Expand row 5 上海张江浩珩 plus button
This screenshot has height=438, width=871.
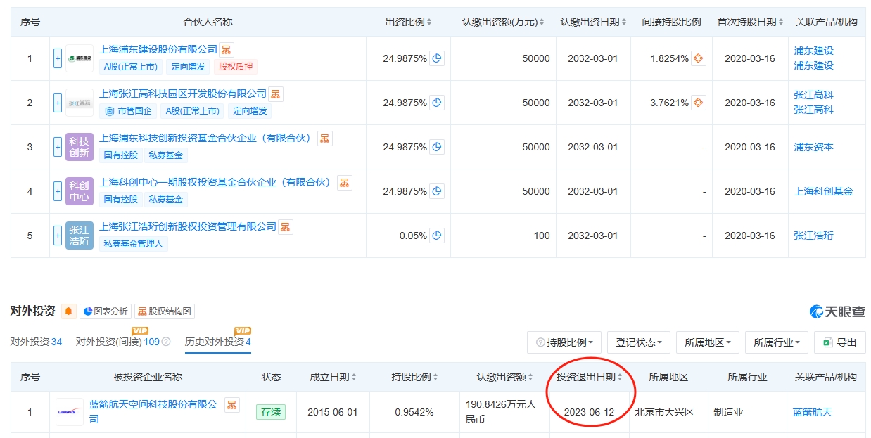tap(58, 236)
